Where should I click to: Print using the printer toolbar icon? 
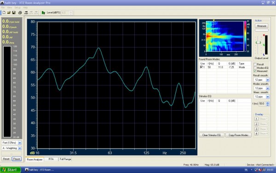(x=20, y=12)
